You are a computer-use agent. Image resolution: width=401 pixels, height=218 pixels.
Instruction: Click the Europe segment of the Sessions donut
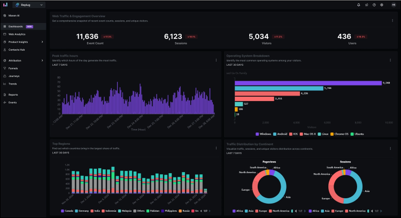[x=335, y=196]
